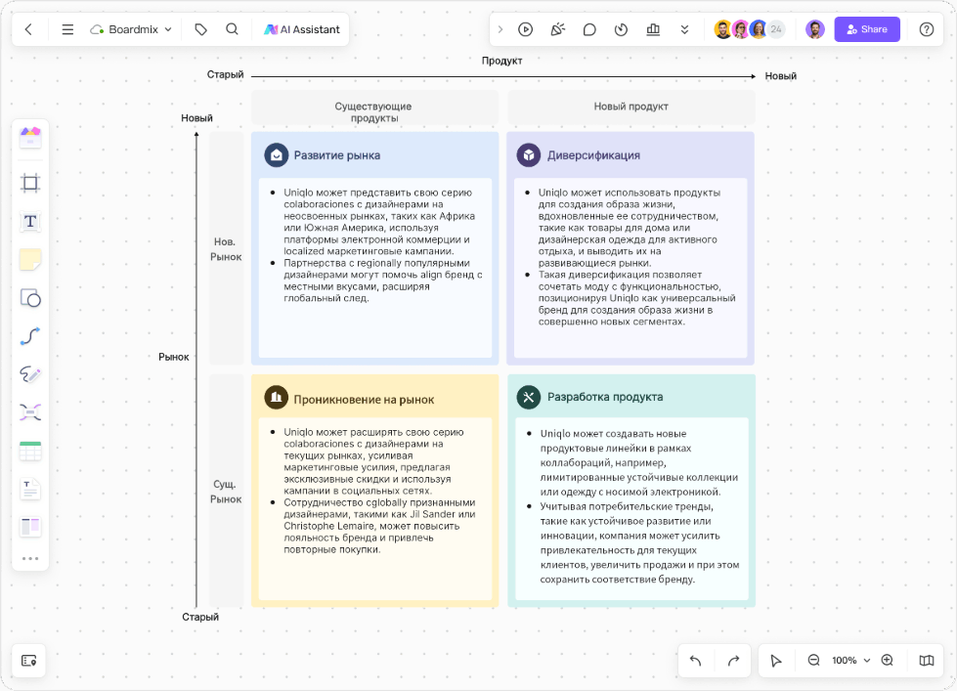Select the horizontal Продукт axis arrow
Viewport: 957px width, 691px height.
503,76
